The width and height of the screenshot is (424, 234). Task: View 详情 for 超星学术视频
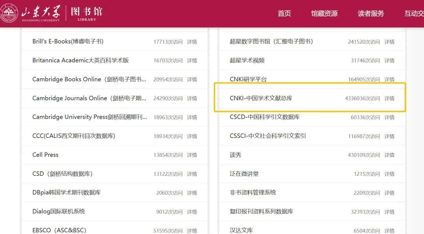click(x=389, y=61)
